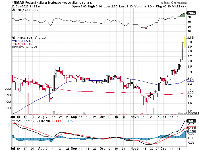Click the yellow highlighted latest candlestick
Viewport: 199px width, 151px height.
185,42
